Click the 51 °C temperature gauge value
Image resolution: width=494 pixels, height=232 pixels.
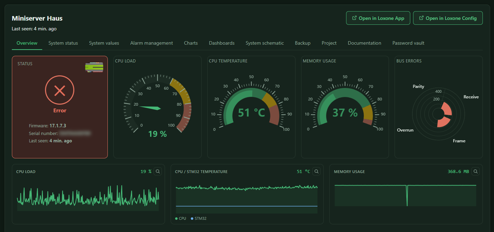pos(251,113)
